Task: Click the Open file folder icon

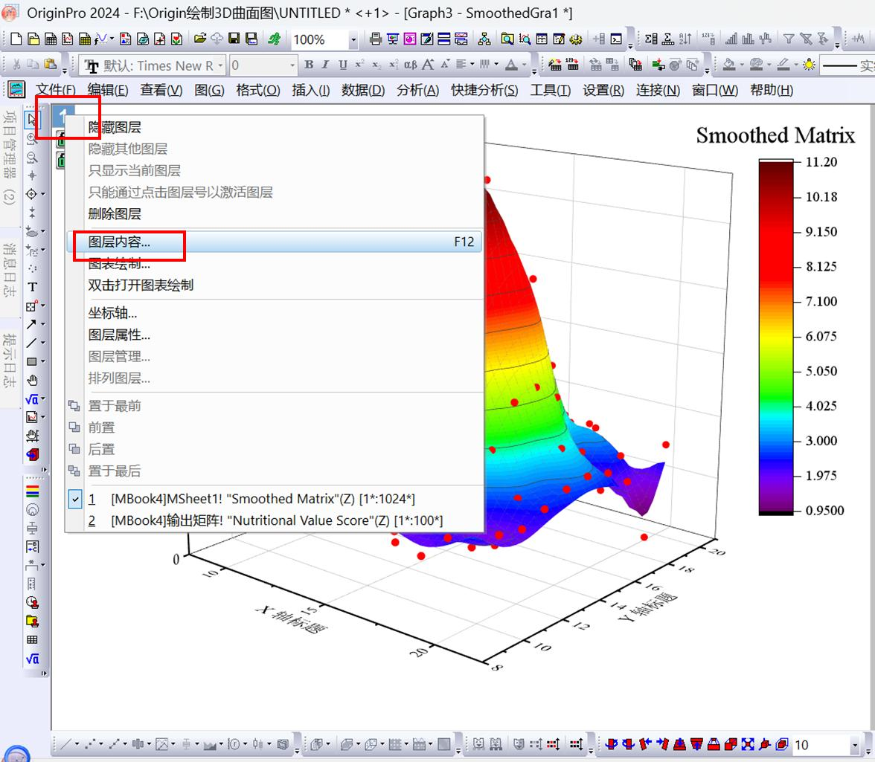Action: 200,39
